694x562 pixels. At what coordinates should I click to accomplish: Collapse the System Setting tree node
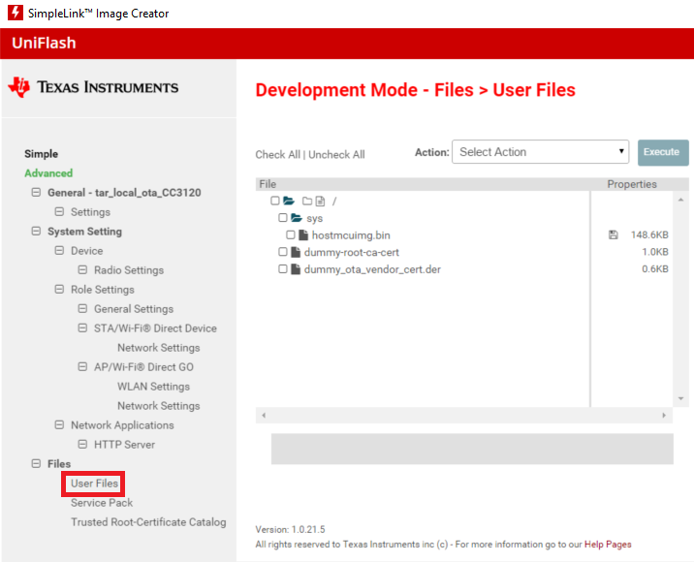pos(37,232)
